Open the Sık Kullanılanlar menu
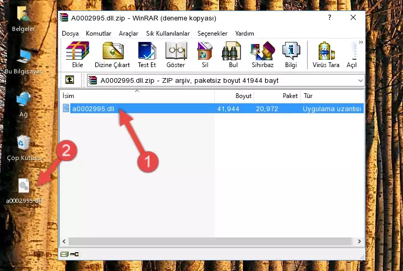This screenshot has height=271, width=403. (168, 34)
